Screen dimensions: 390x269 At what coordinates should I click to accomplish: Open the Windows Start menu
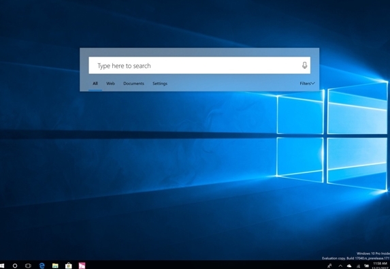[x=2, y=266]
